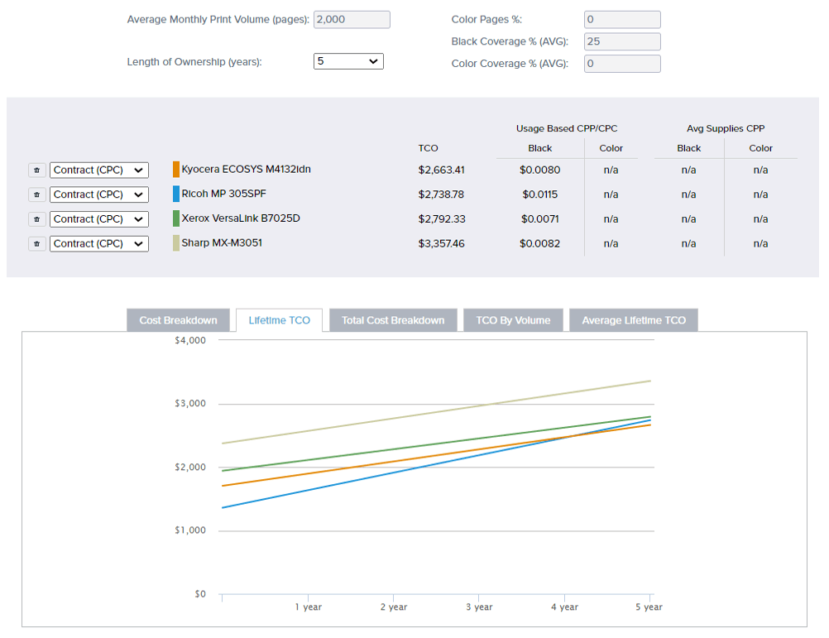Select the Lifetime TCO tab
This screenshot has height=638, width=829.
point(279,320)
